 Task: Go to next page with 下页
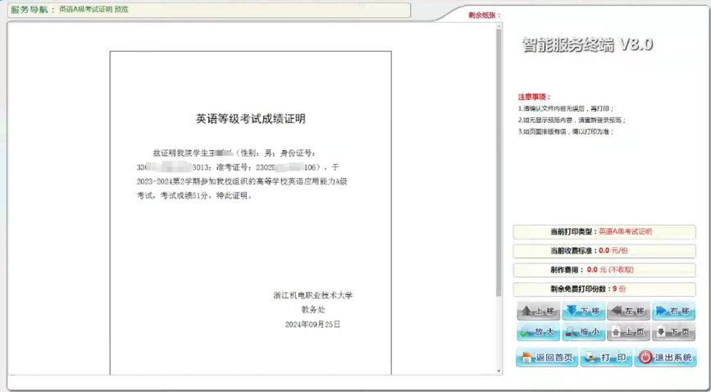point(673,332)
